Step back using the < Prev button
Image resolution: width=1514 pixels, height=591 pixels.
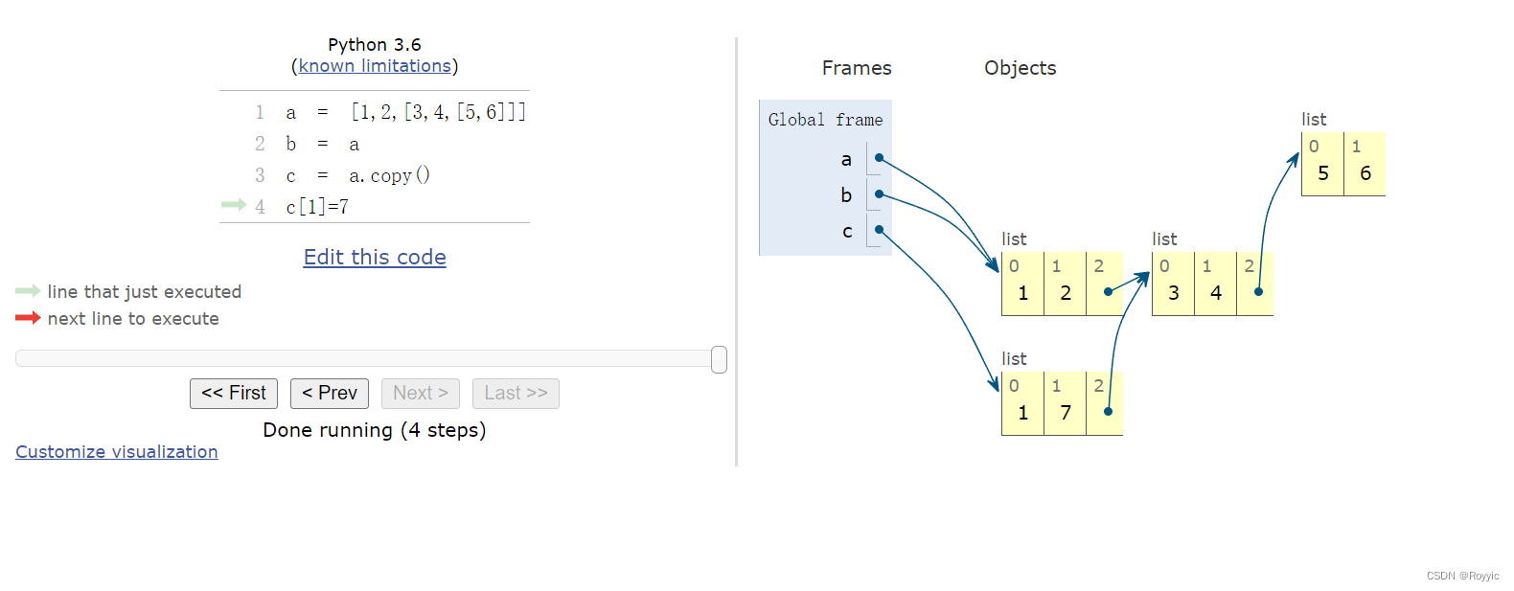click(330, 393)
